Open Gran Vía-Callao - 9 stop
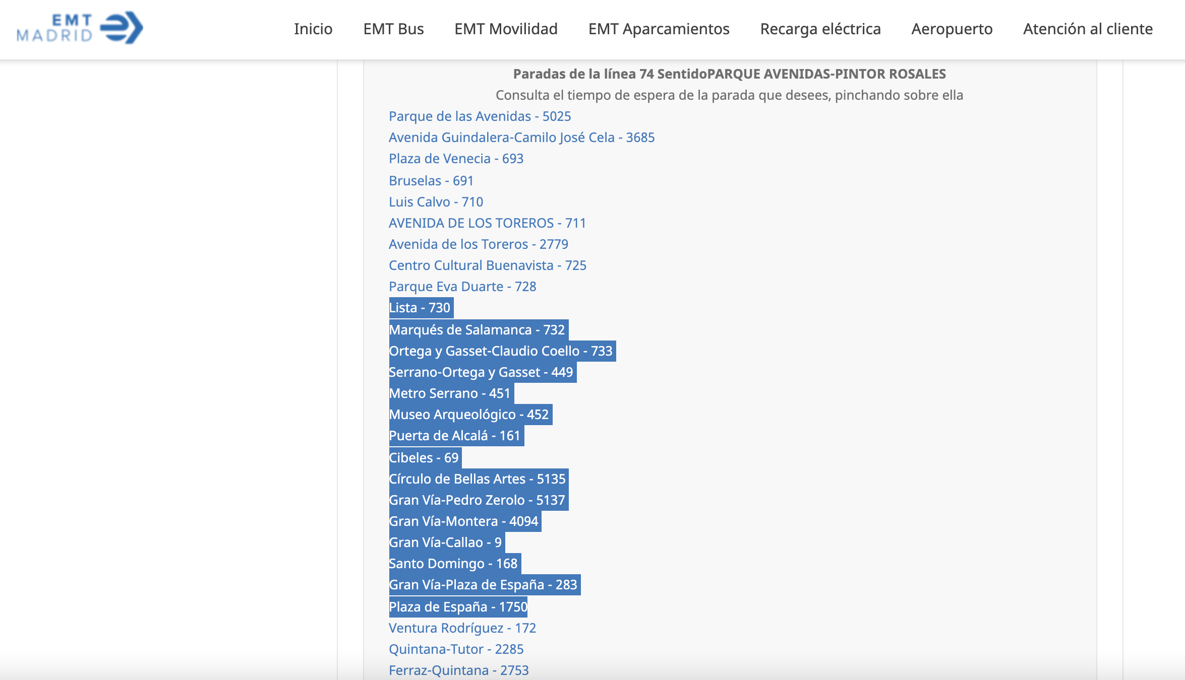 445,542
